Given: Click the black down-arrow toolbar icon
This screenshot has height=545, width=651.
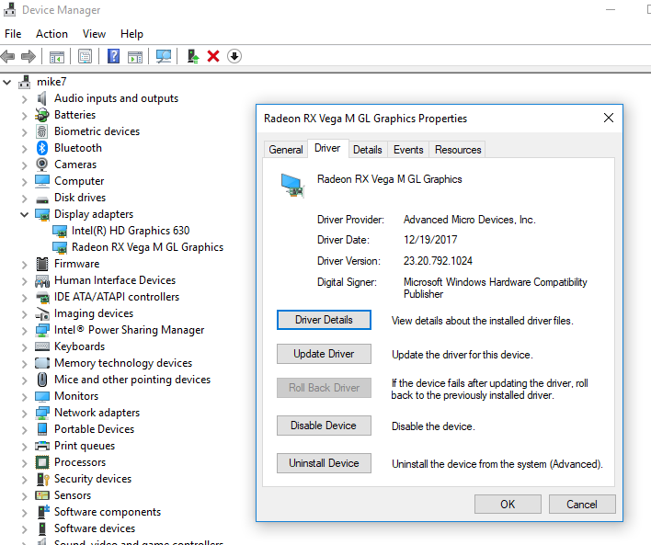Looking at the screenshot, I should [234, 57].
